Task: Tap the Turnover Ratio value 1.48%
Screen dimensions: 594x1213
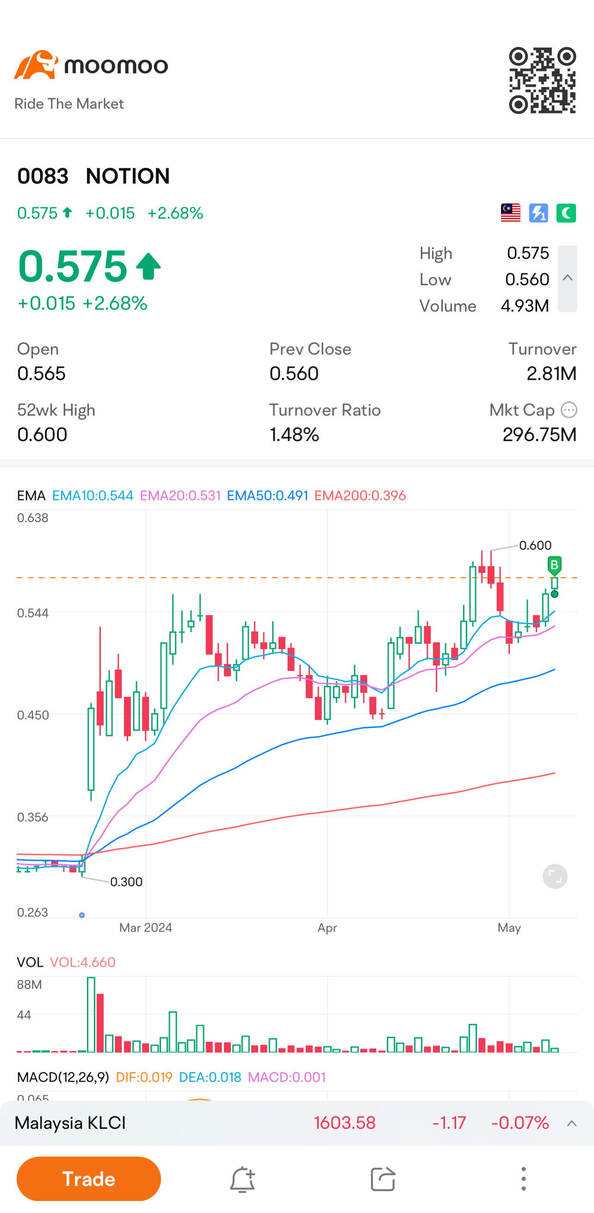Action: tap(294, 435)
